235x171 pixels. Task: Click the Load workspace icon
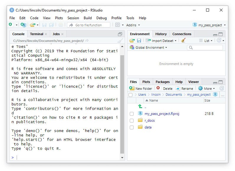coord(132,40)
